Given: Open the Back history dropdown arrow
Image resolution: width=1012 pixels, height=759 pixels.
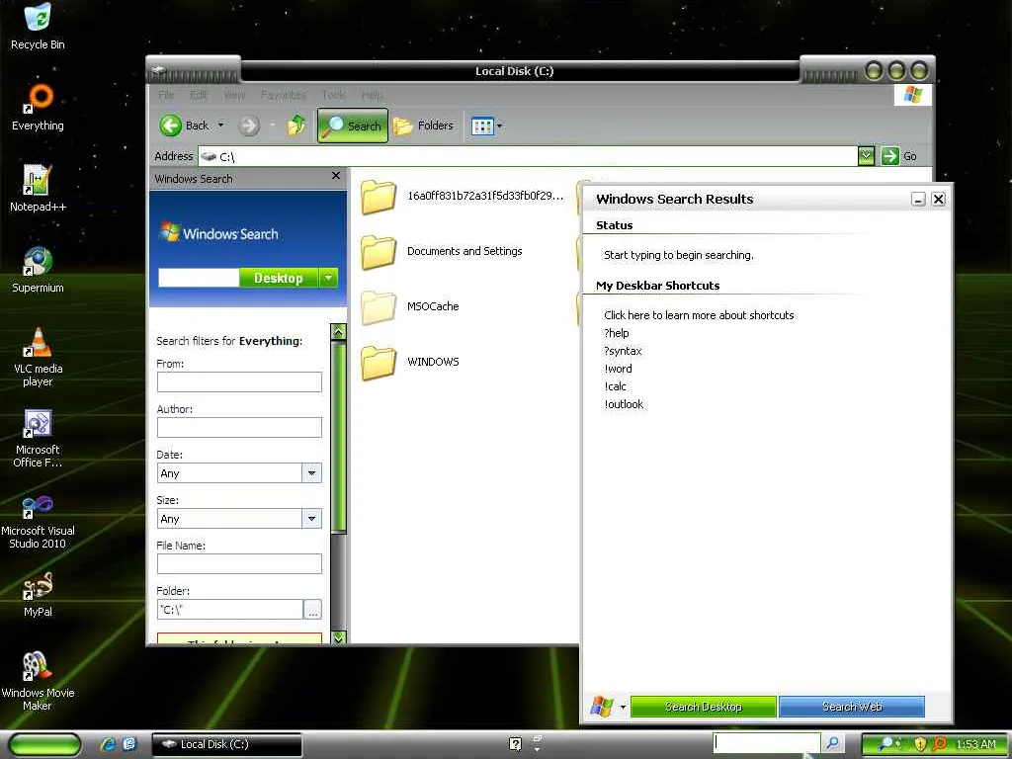Looking at the screenshot, I should (x=220, y=126).
